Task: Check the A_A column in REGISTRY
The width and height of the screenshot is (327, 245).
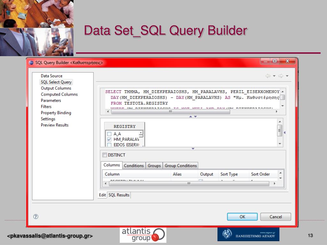Action: click(109, 134)
